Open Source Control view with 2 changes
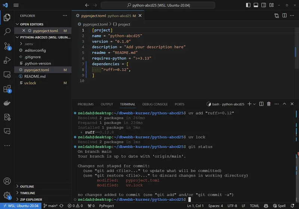The width and height of the screenshot is (299, 209). pos(7,46)
